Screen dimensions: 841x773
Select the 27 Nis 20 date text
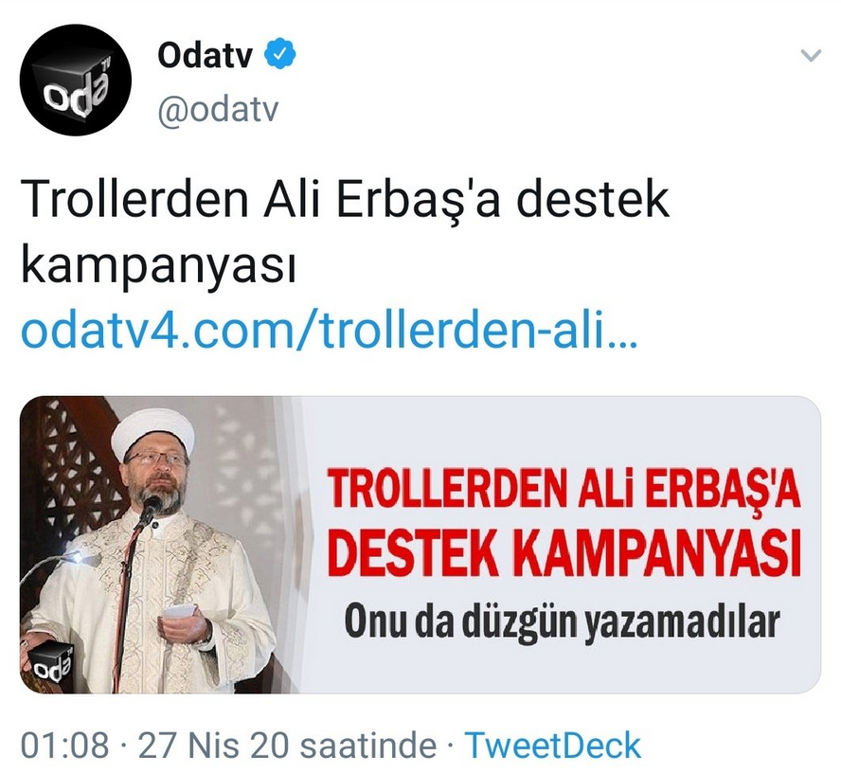tap(213, 746)
